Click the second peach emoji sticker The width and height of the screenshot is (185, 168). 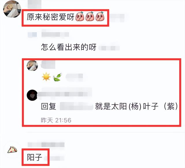coord(90,16)
